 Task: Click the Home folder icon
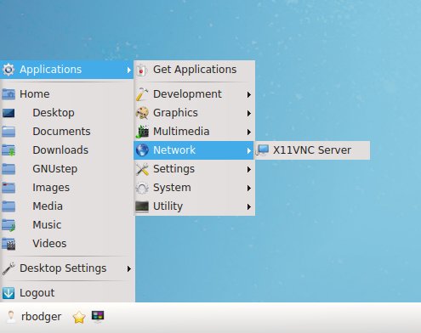(9, 94)
